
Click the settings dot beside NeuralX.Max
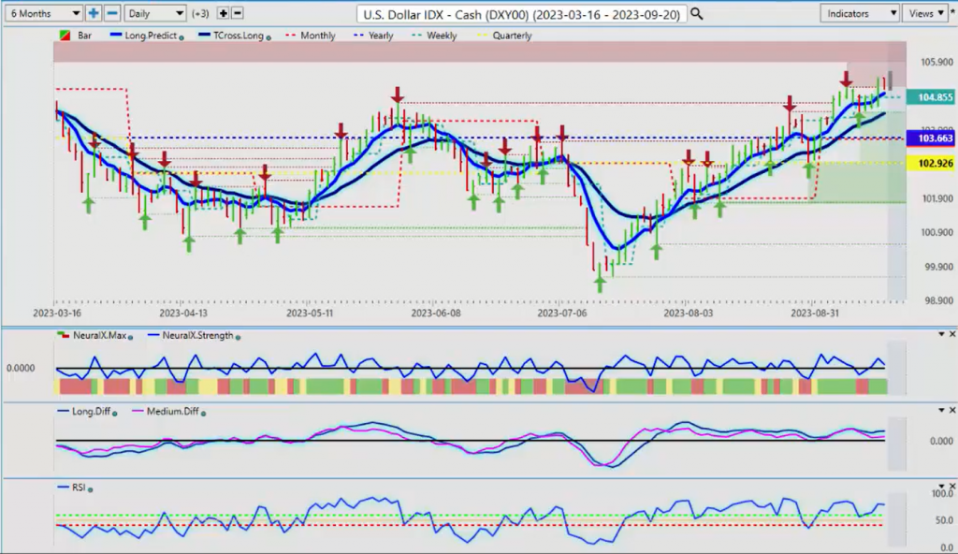131,337
